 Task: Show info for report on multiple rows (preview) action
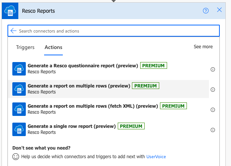(x=213, y=89)
